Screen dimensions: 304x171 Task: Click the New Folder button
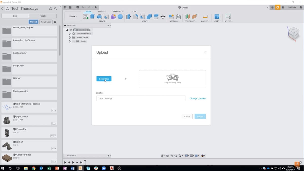coord(46,22)
